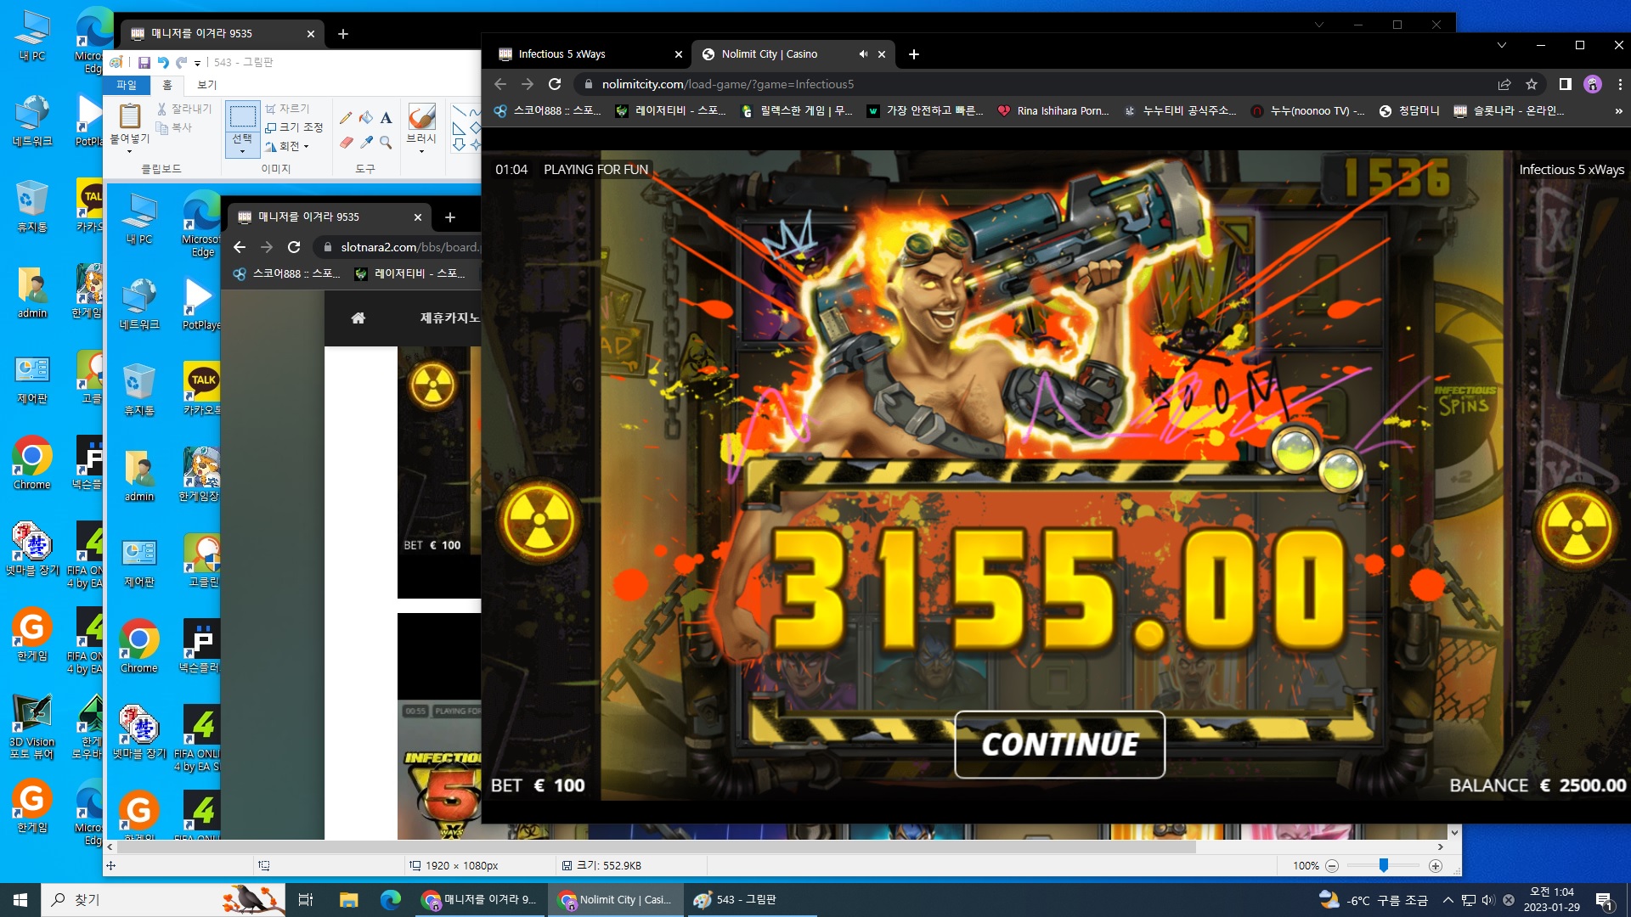The image size is (1631, 917).
Task: Expand the hidden bookmarks overflow chevron
Action: pyautogui.click(x=1618, y=110)
